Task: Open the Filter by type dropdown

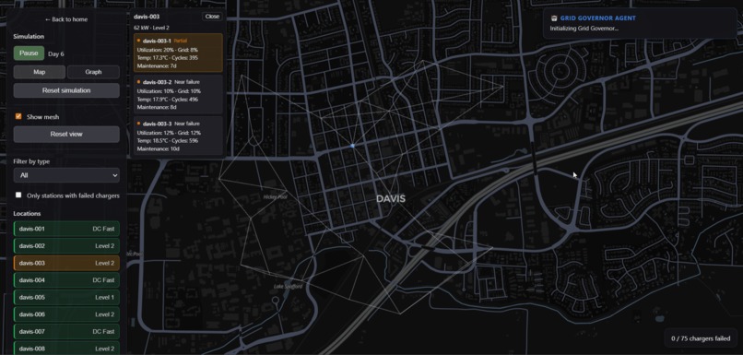Action: click(x=66, y=175)
